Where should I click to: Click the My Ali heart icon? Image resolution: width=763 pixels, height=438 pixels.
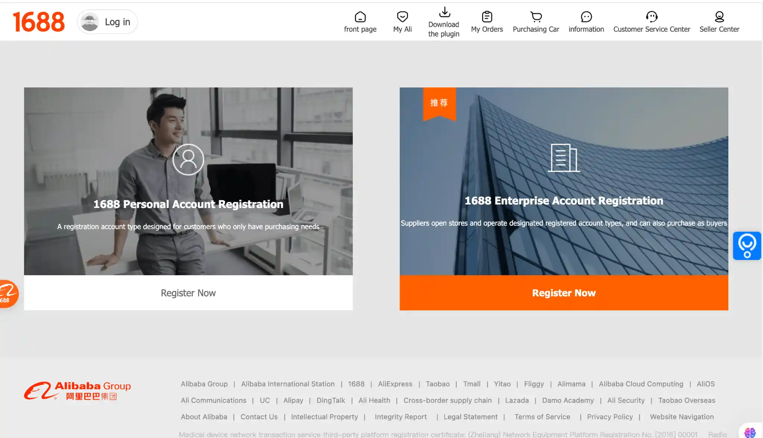click(x=402, y=17)
